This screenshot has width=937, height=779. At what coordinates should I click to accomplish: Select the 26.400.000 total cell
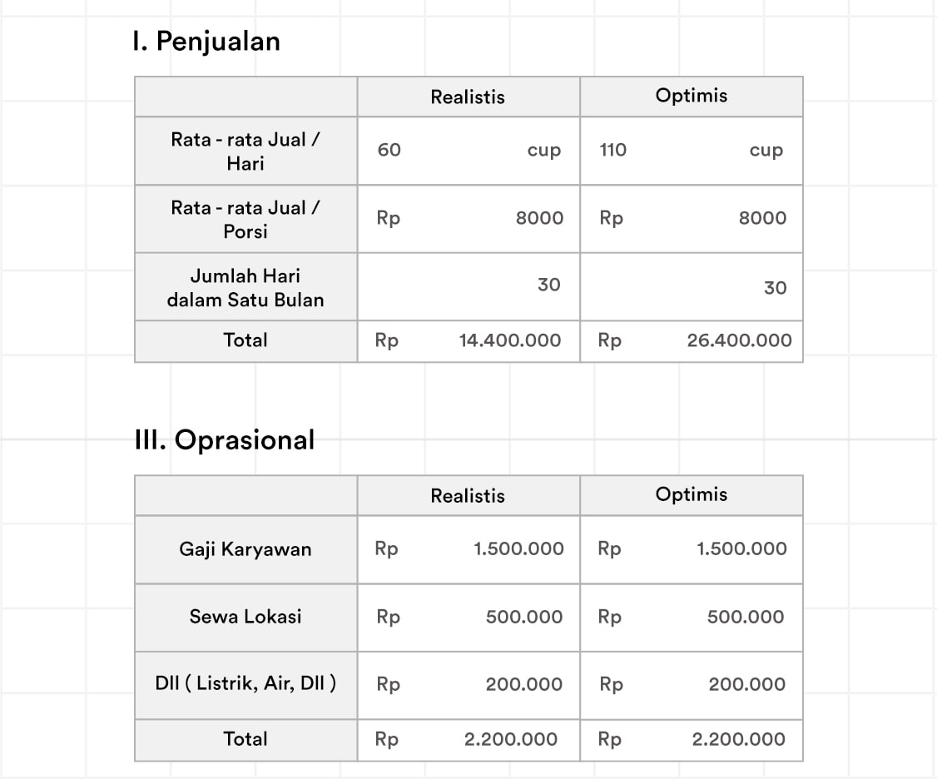click(x=739, y=340)
